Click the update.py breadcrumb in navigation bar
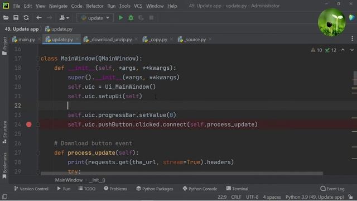Viewport: 357px width, 201px height. coord(59,29)
